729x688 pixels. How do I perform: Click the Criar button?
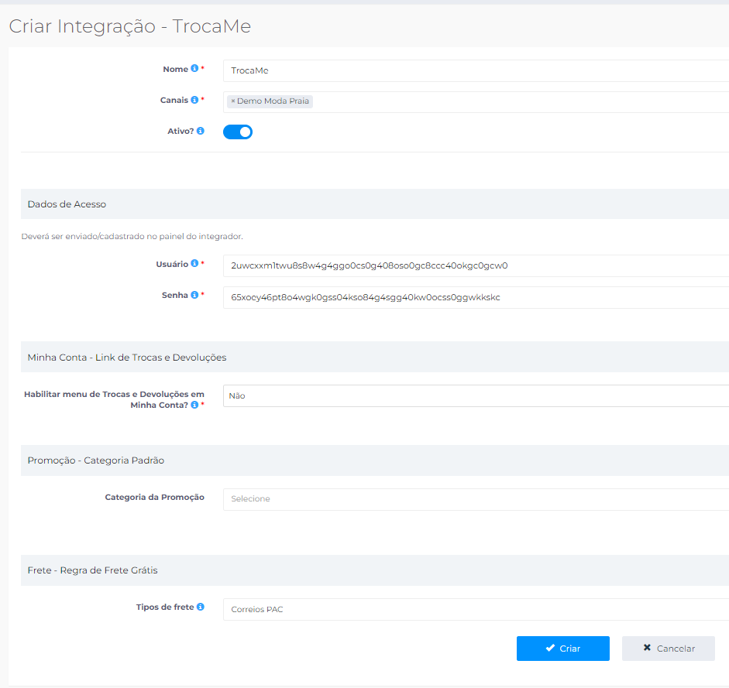coord(562,649)
